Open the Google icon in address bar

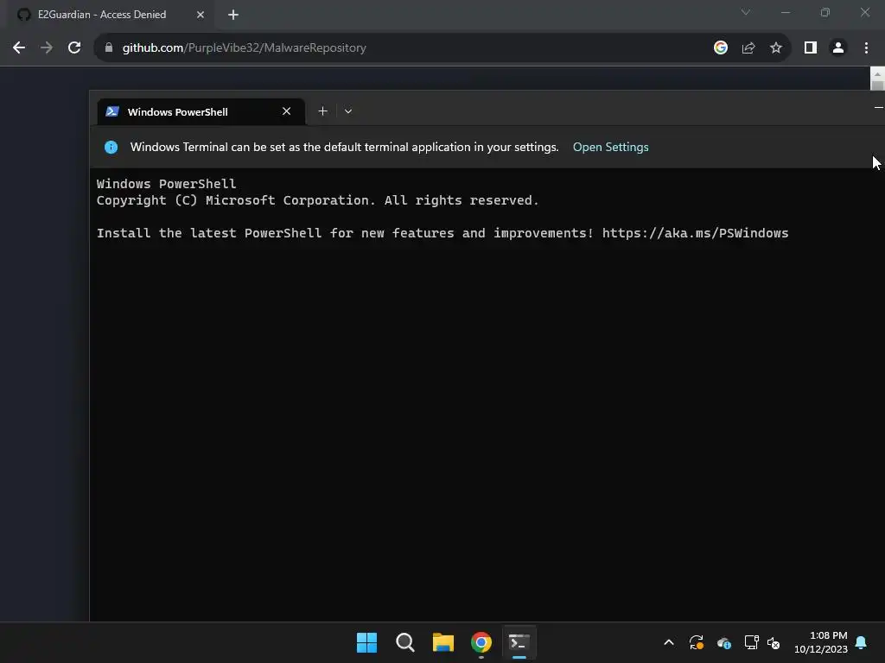coord(720,48)
